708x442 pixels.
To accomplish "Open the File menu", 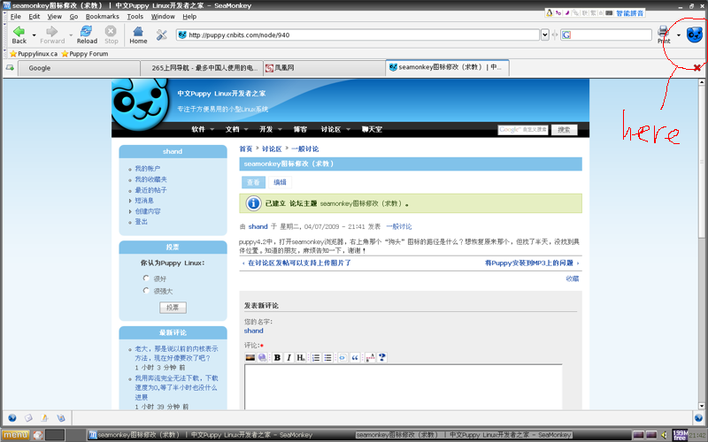I will 15,16.
